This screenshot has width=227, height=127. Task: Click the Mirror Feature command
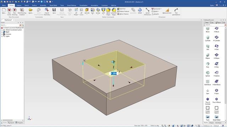point(123,14)
